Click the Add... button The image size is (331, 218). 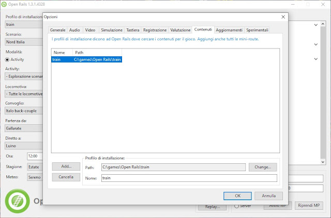pyautogui.click(x=66, y=166)
